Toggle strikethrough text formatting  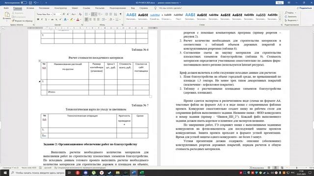point(52,20)
